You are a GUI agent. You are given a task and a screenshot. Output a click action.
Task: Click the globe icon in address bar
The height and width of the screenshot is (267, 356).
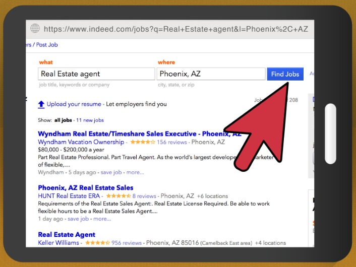pyautogui.click(x=35, y=29)
